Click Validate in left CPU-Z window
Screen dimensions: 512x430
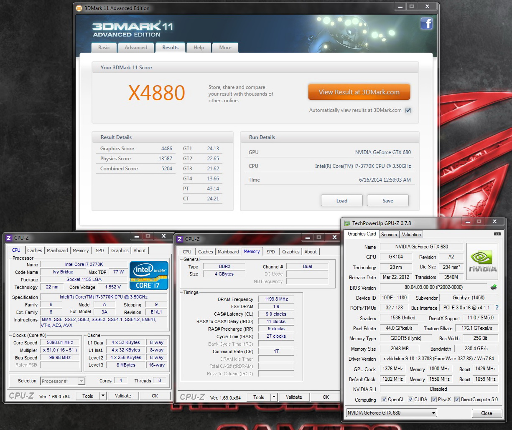tap(123, 396)
